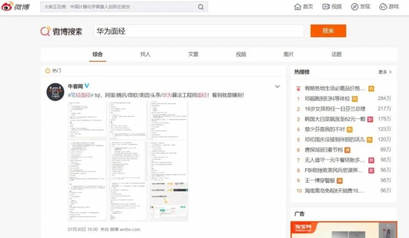409x238 pixels.
Task: Open the #笔经面经# hashtag link
Action: tap(81, 95)
